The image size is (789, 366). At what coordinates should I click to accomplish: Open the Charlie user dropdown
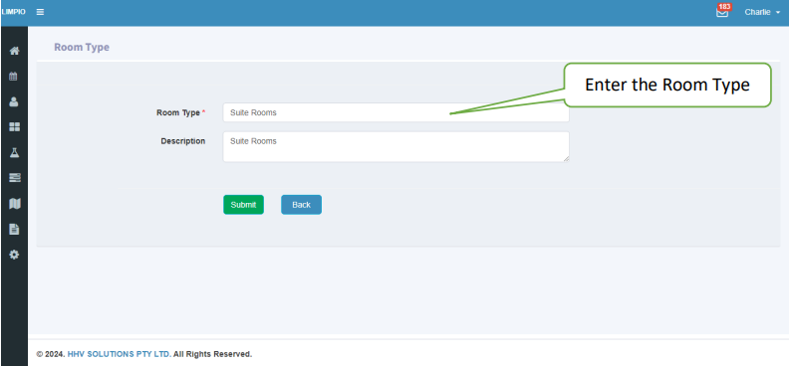(x=762, y=12)
